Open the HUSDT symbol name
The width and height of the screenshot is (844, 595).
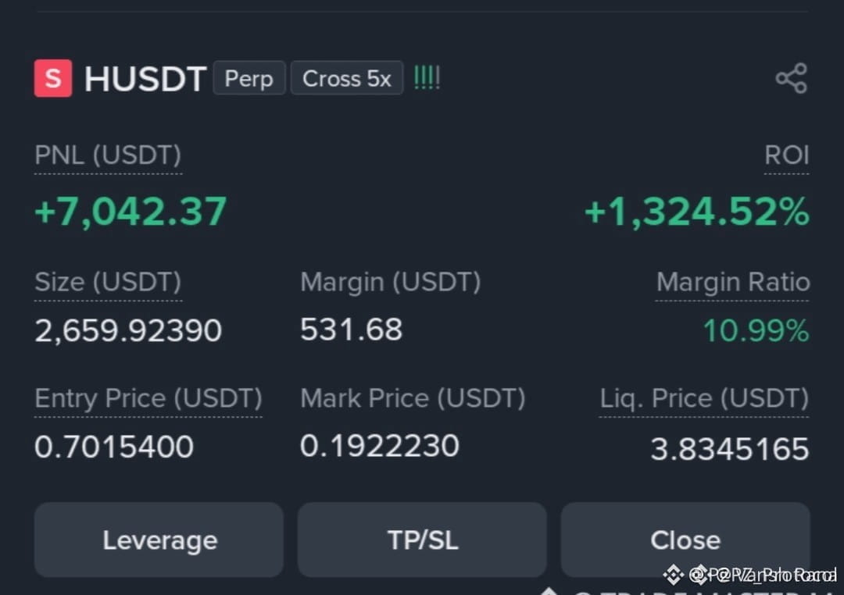click(x=145, y=79)
